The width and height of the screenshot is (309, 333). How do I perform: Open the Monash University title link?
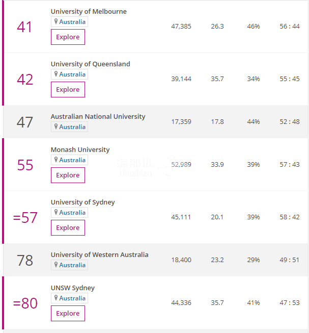click(80, 150)
